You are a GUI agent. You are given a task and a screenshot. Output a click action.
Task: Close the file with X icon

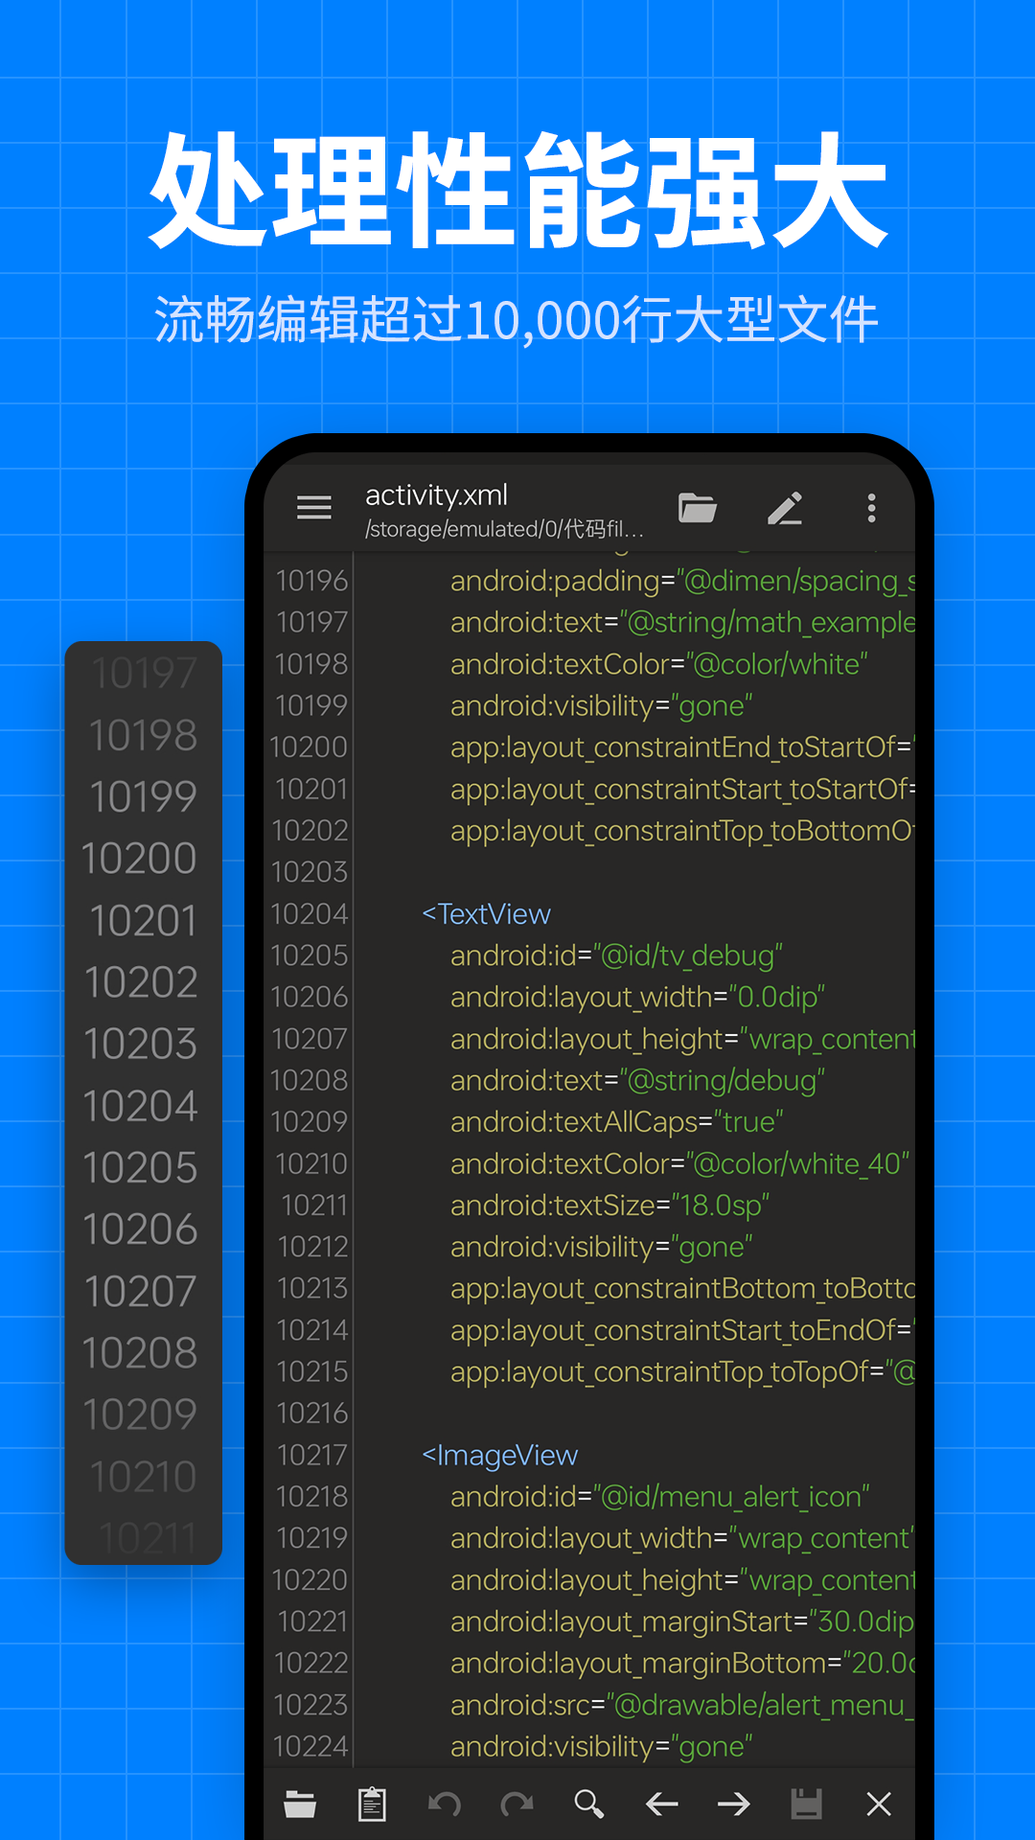[x=879, y=1805]
